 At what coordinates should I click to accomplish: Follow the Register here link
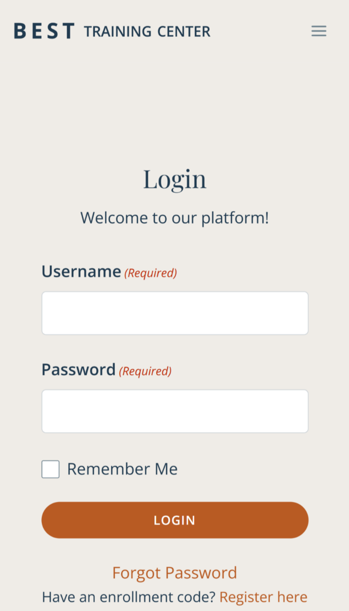(263, 597)
